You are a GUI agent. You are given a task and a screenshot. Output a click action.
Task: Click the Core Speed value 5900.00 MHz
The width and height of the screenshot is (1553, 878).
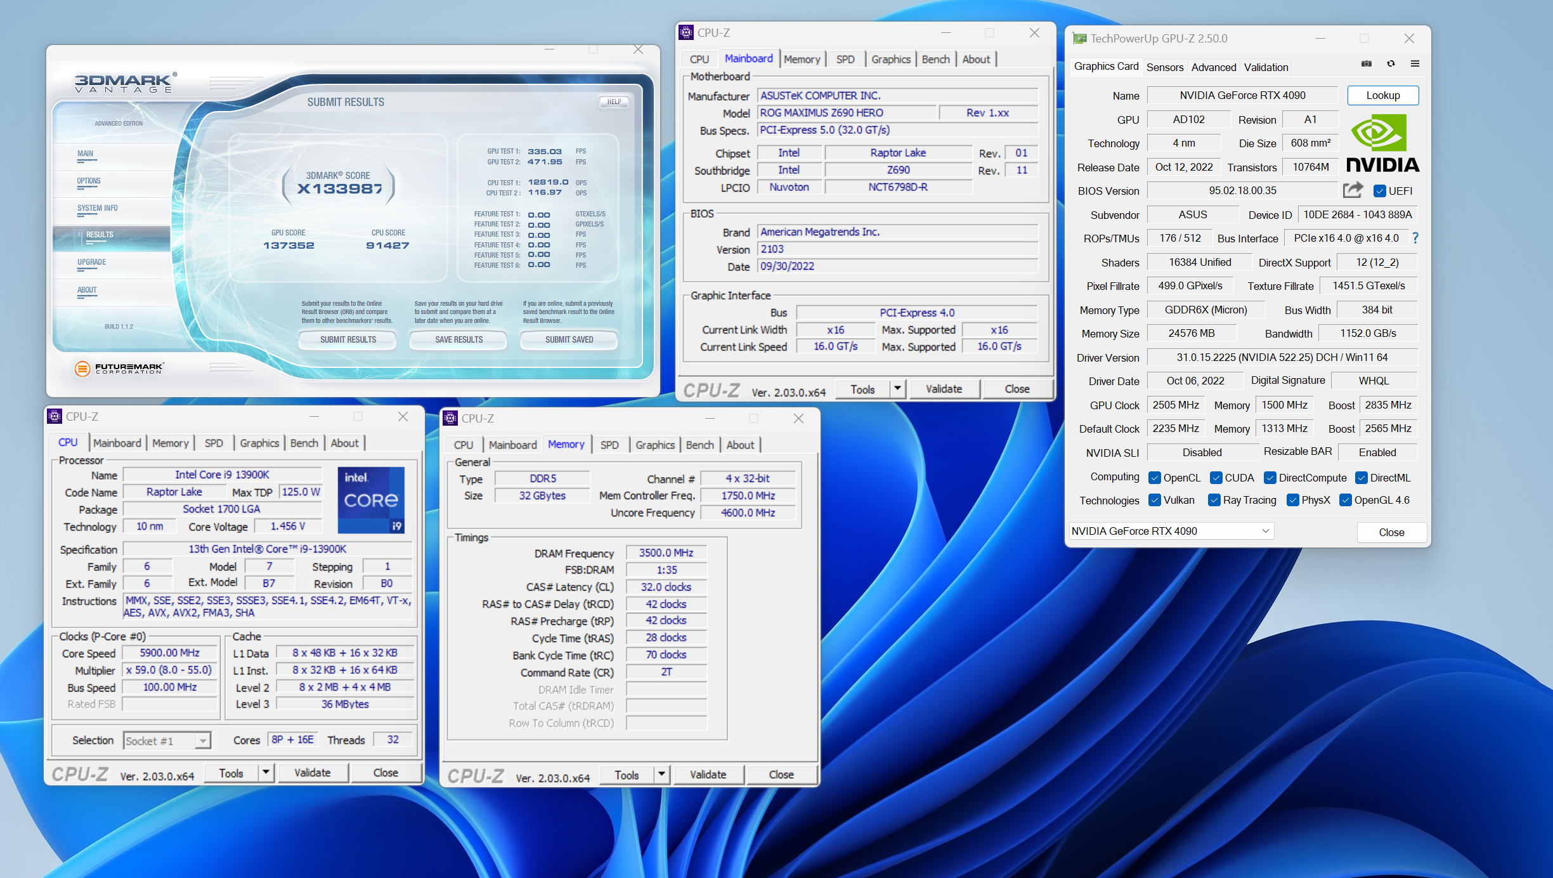point(169,652)
